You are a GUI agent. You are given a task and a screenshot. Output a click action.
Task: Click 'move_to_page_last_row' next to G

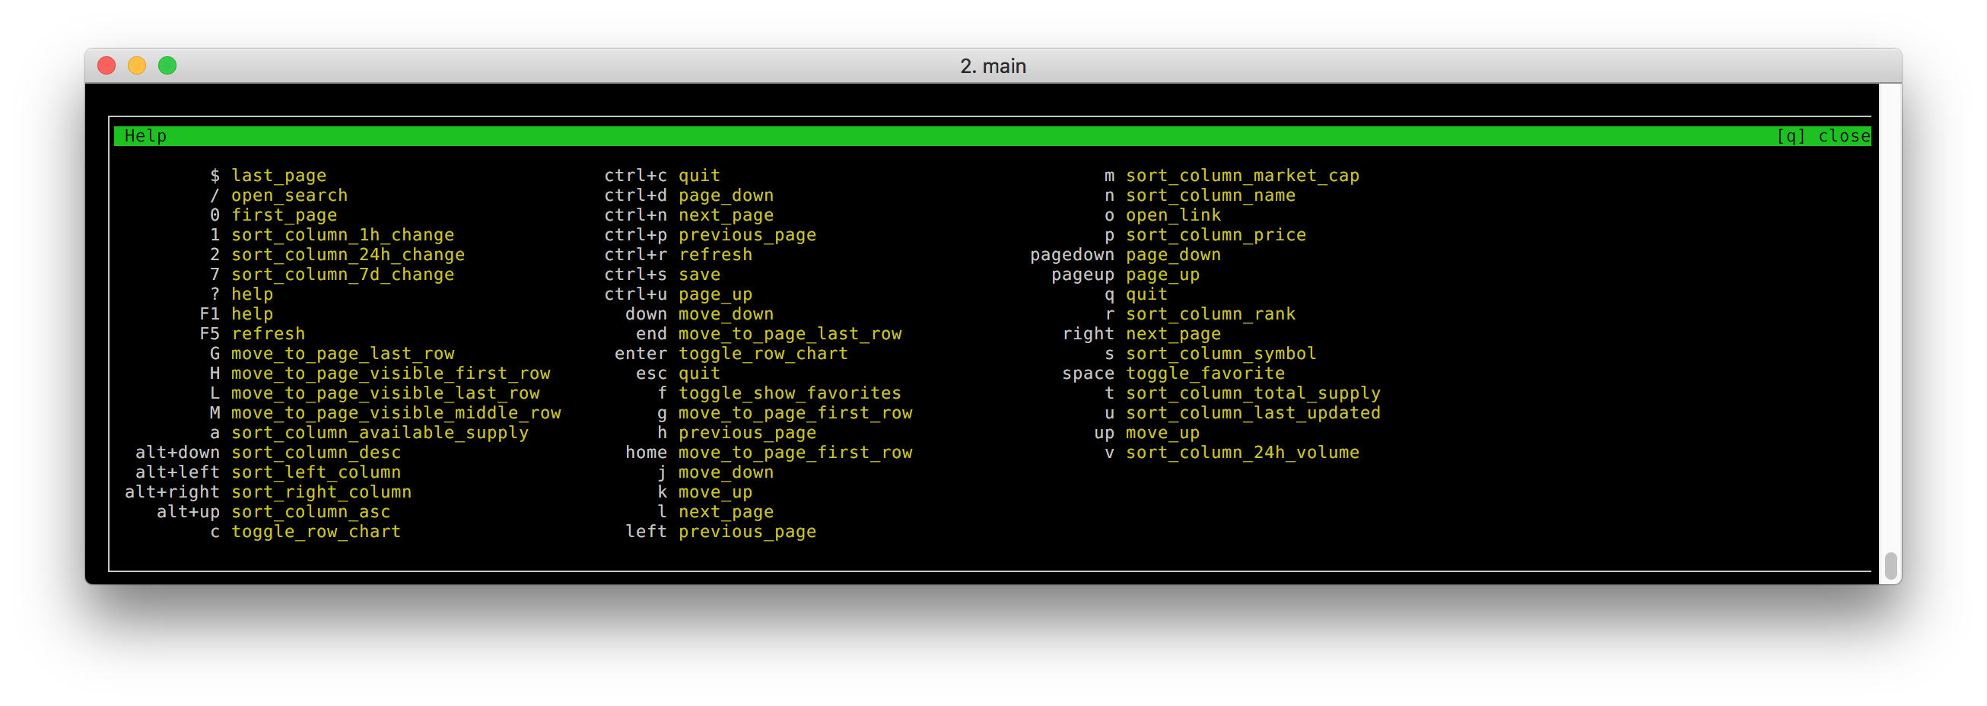coord(342,355)
